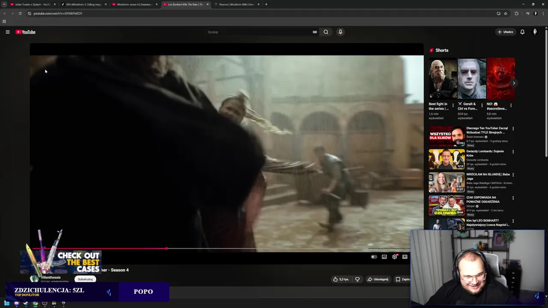Open a new browser tab with the plus
The height and width of the screenshot is (308, 548).
pos(266,4)
